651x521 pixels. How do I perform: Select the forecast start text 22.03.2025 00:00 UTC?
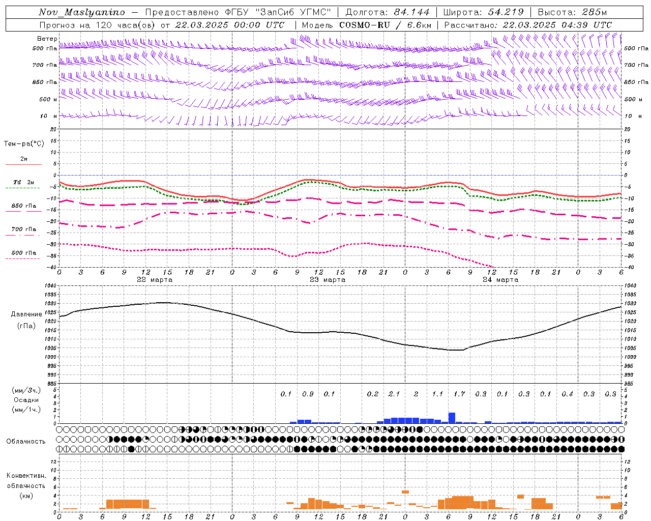coord(230,25)
